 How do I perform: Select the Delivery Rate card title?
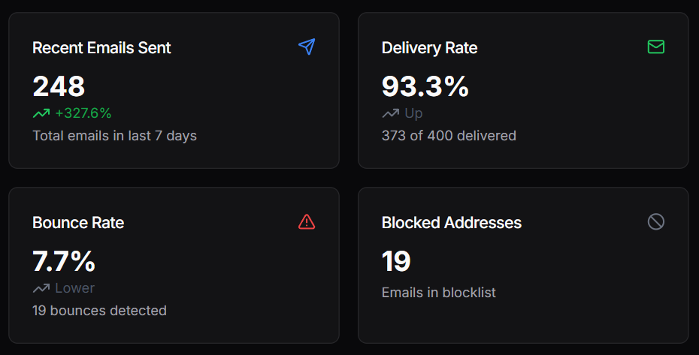(429, 48)
